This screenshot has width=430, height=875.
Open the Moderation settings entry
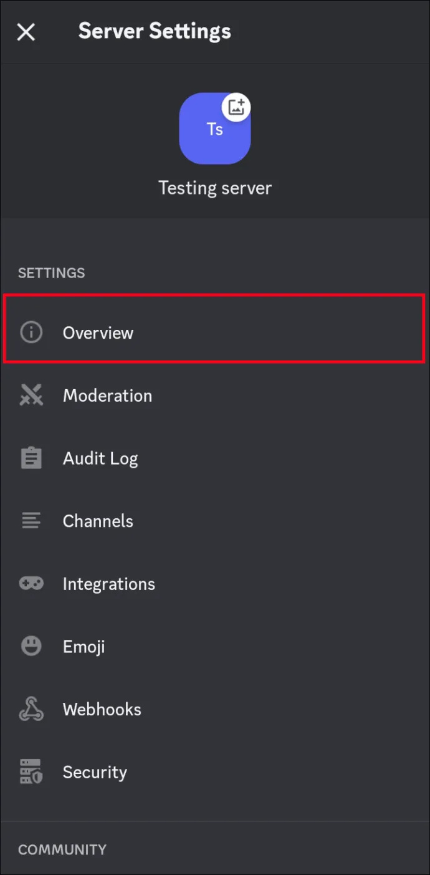coord(215,395)
